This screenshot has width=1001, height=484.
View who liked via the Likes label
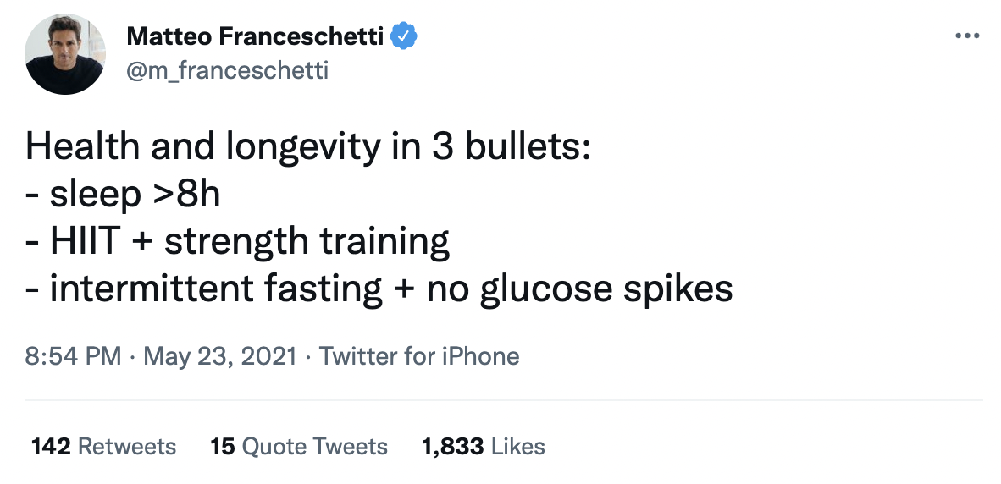click(x=518, y=447)
